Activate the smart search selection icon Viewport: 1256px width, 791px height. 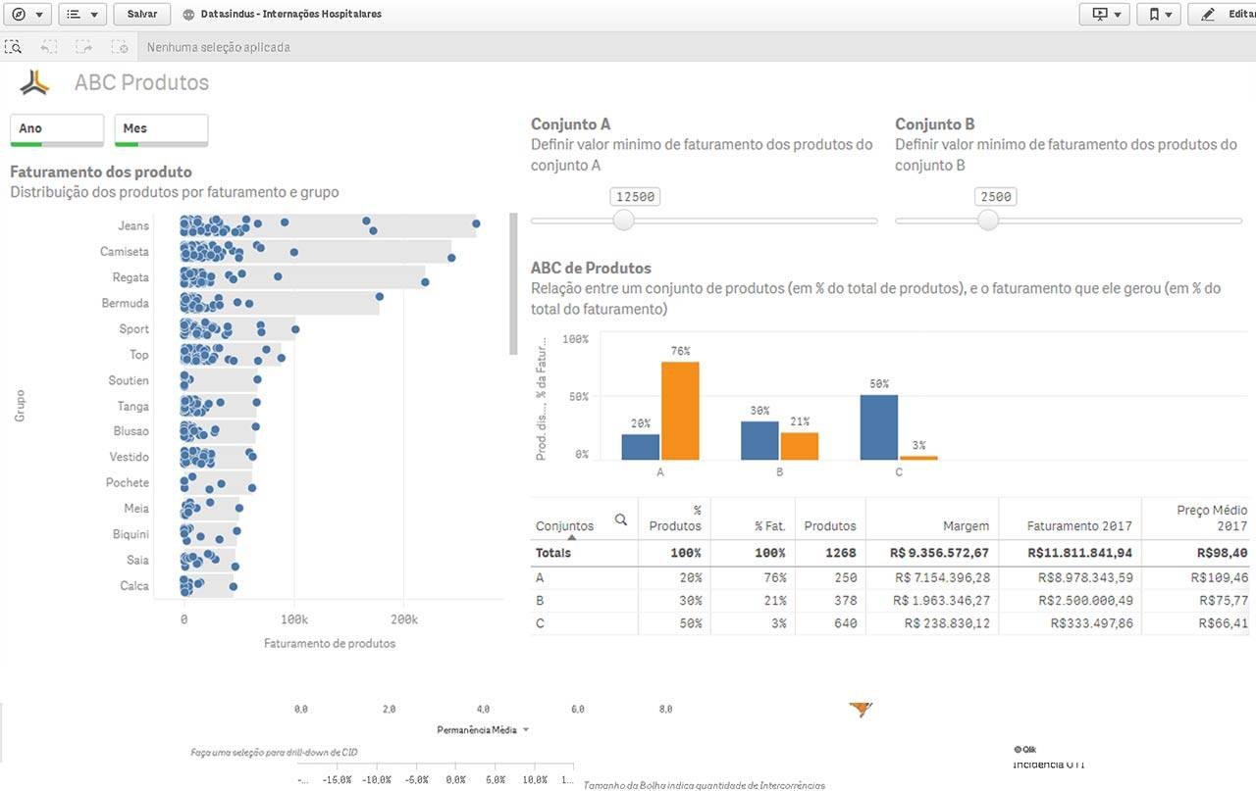point(14,46)
